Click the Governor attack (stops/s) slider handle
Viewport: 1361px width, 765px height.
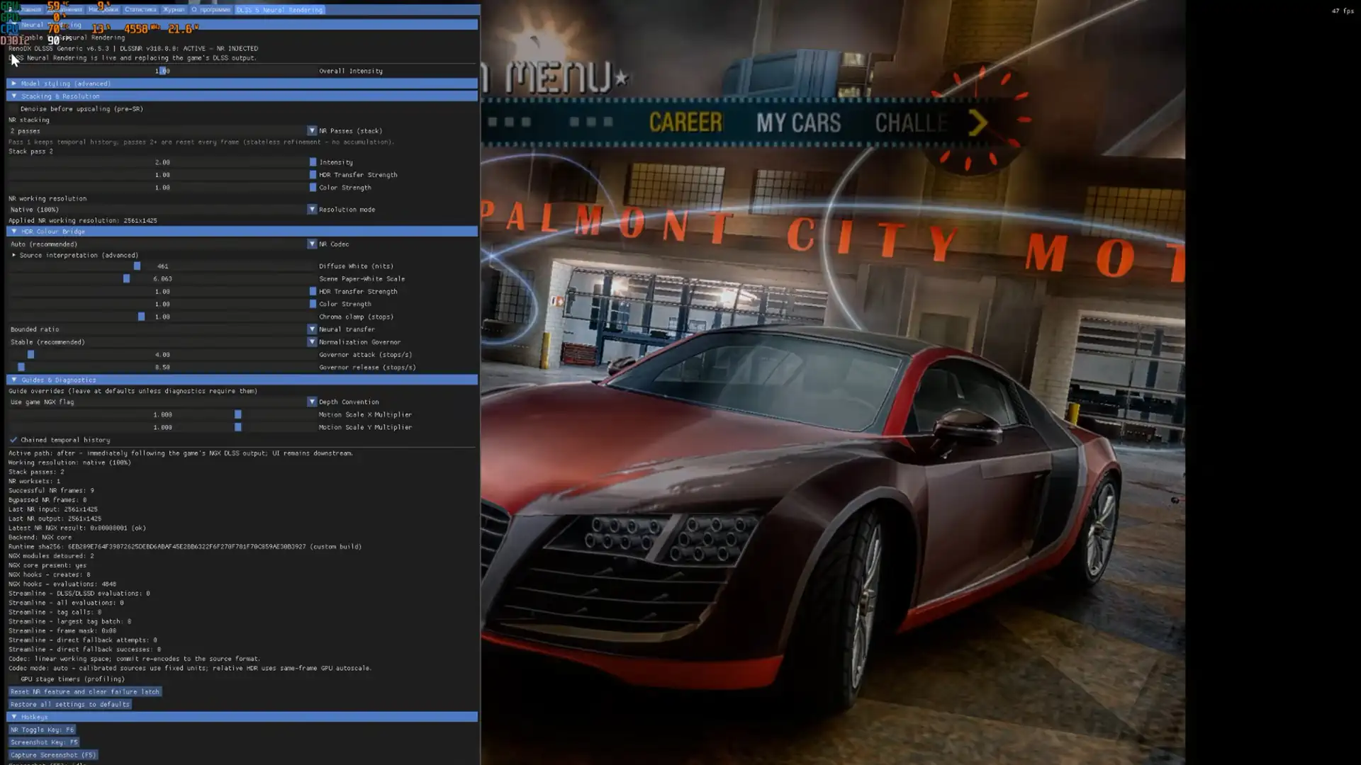tap(31, 355)
